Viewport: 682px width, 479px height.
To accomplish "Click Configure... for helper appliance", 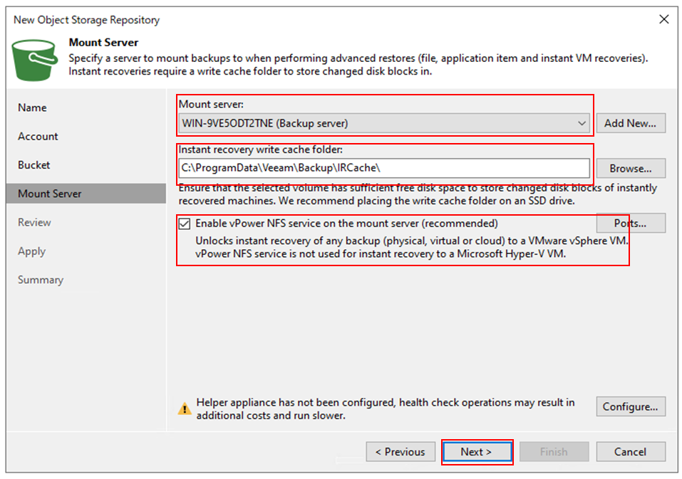I will (630, 407).
